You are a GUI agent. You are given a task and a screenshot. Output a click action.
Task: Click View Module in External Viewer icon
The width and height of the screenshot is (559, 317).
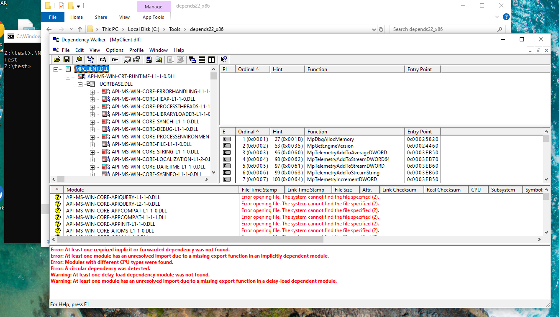click(127, 59)
